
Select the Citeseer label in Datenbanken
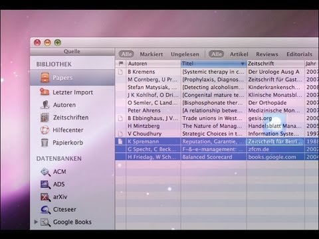tap(64, 209)
